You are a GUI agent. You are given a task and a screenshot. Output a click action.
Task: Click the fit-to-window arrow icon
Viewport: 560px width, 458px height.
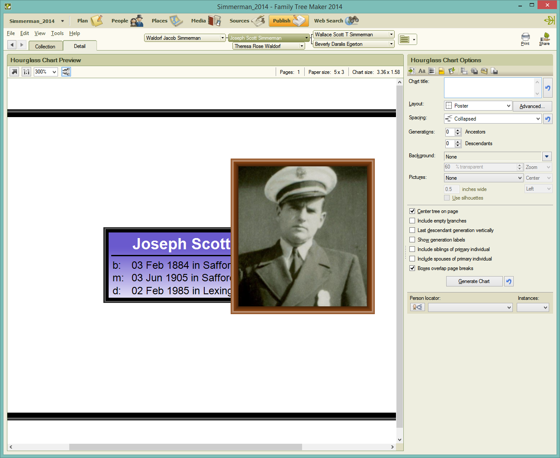pos(14,72)
